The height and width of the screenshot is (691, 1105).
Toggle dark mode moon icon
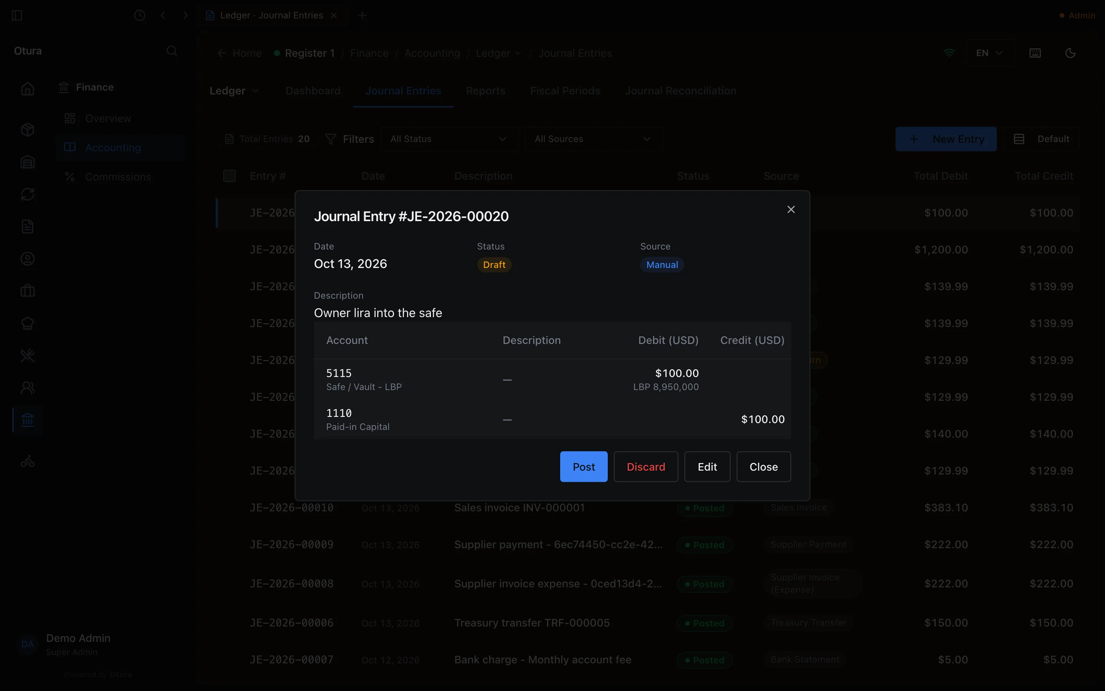coord(1070,53)
